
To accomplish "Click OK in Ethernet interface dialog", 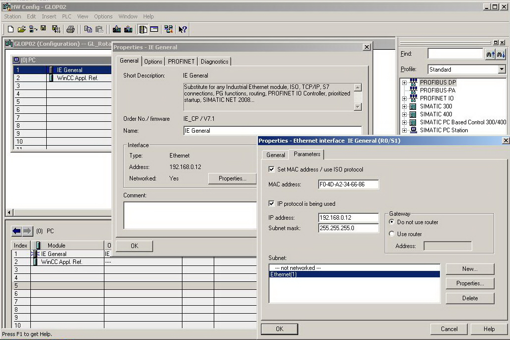I will coord(279,329).
